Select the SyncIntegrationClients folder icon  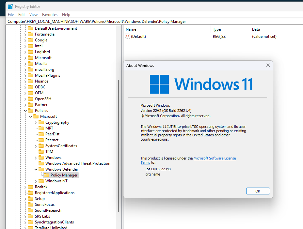31,222
